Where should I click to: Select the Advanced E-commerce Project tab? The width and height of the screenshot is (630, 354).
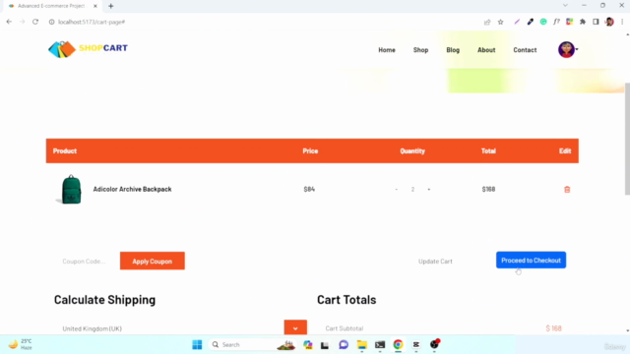[x=51, y=6]
